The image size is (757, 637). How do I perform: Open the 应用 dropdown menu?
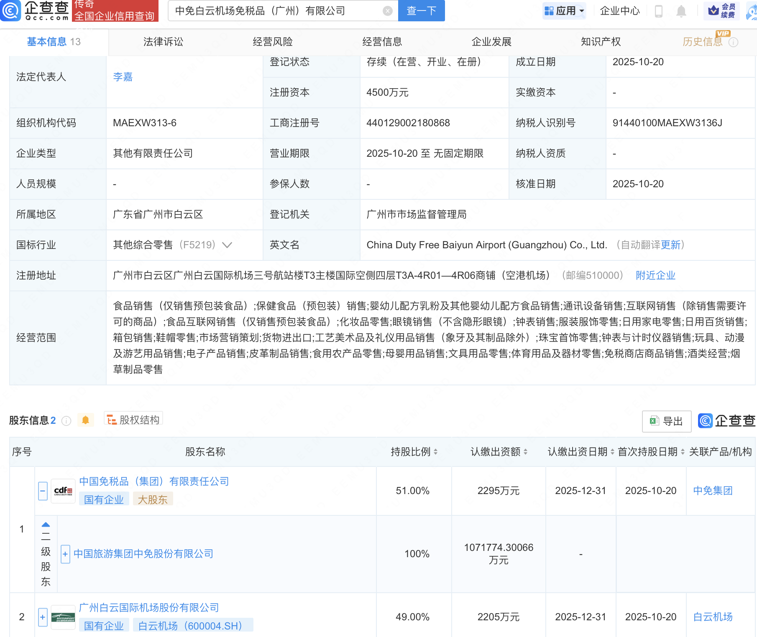tap(565, 11)
